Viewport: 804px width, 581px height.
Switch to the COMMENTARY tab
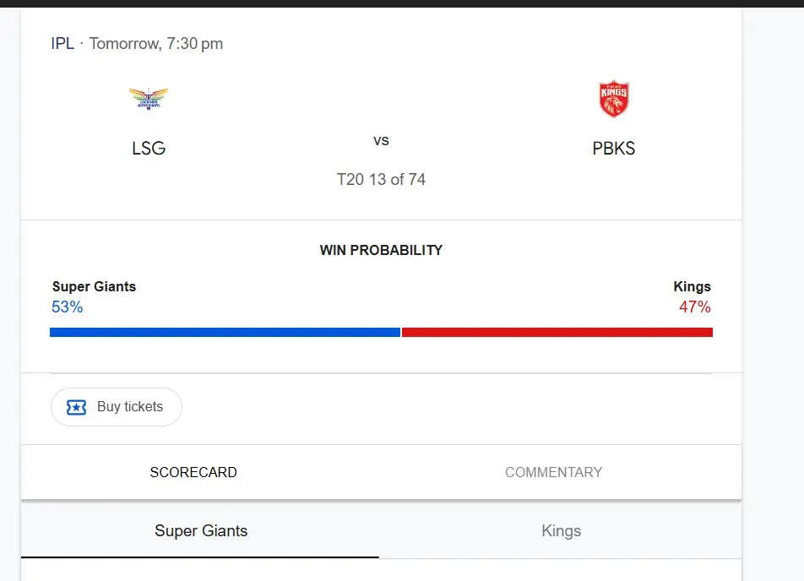click(553, 472)
